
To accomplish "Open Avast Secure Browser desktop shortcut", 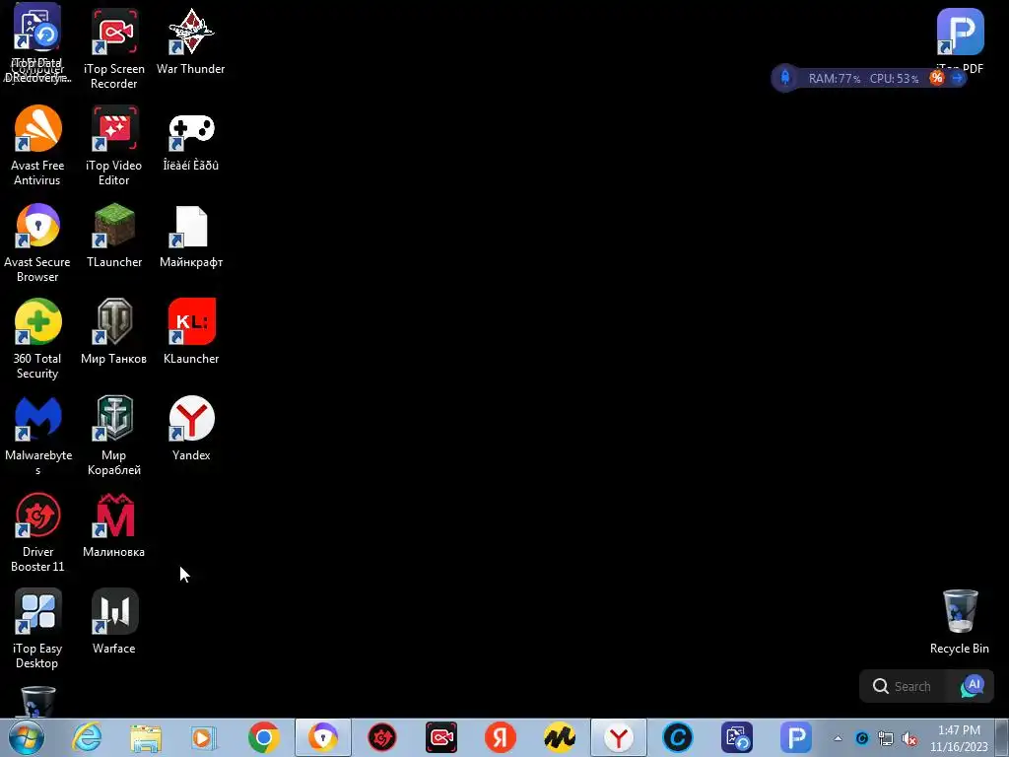I will click(x=37, y=242).
